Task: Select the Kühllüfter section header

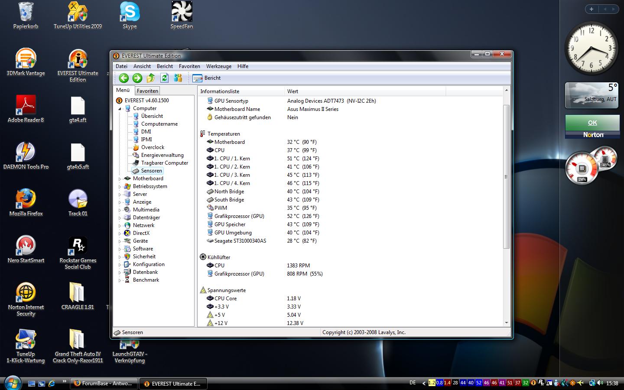Action: pos(219,257)
